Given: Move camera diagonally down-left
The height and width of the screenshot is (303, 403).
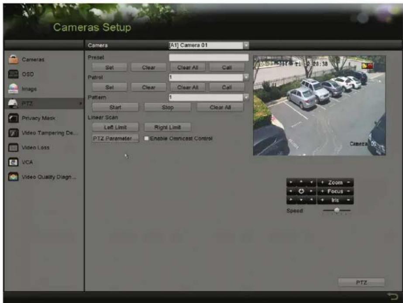Looking at the screenshot, I should pos(291,200).
